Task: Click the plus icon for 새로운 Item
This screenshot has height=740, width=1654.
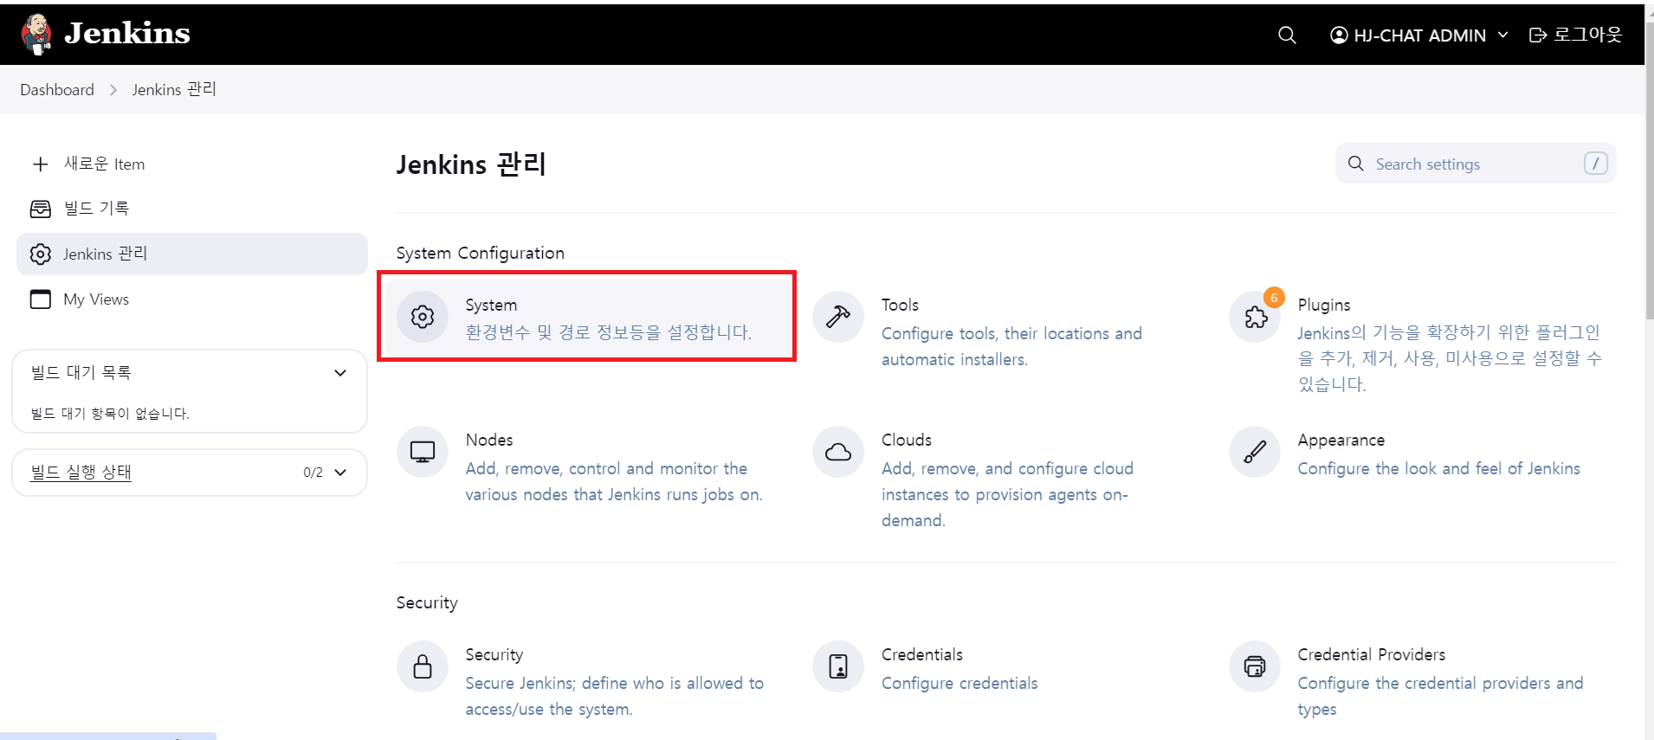Action: (40, 164)
